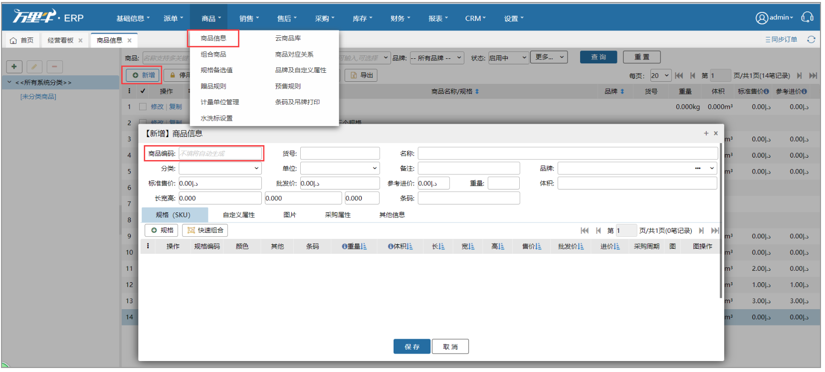This screenshot has width=825, height=372.
Task: Select 条码及吊牌打印 from the 商品 menu
Action: pyautogui.click(x=297, y=102)
